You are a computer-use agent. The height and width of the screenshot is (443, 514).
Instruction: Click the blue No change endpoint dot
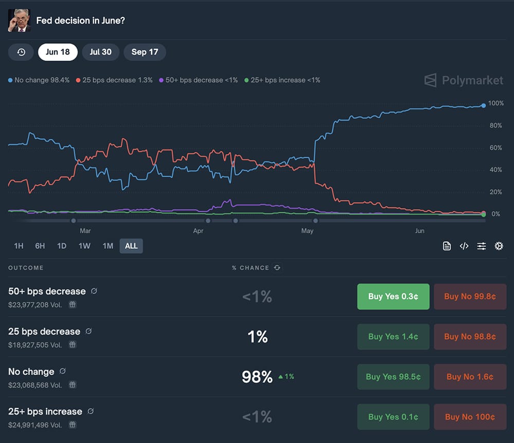pos(484,105)
